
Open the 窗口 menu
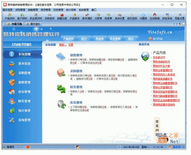pyautogui.click(x=94, y=10)
